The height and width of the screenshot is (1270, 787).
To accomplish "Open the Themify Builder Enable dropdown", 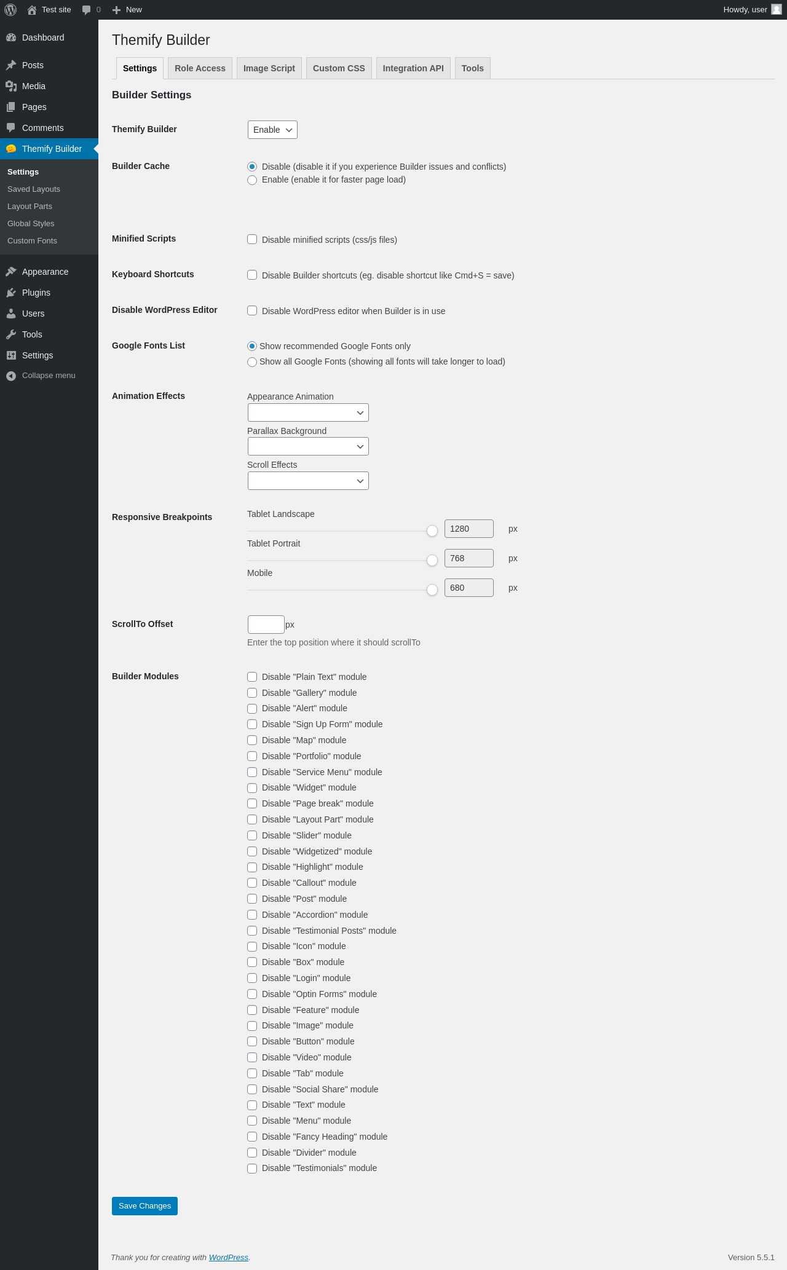I will coord(272,130).
